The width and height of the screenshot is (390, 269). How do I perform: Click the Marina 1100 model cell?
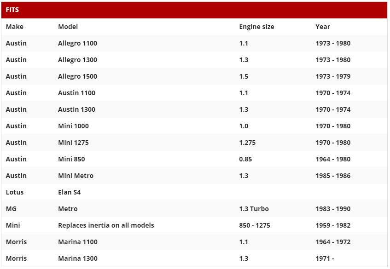click(x=78, y=242)
